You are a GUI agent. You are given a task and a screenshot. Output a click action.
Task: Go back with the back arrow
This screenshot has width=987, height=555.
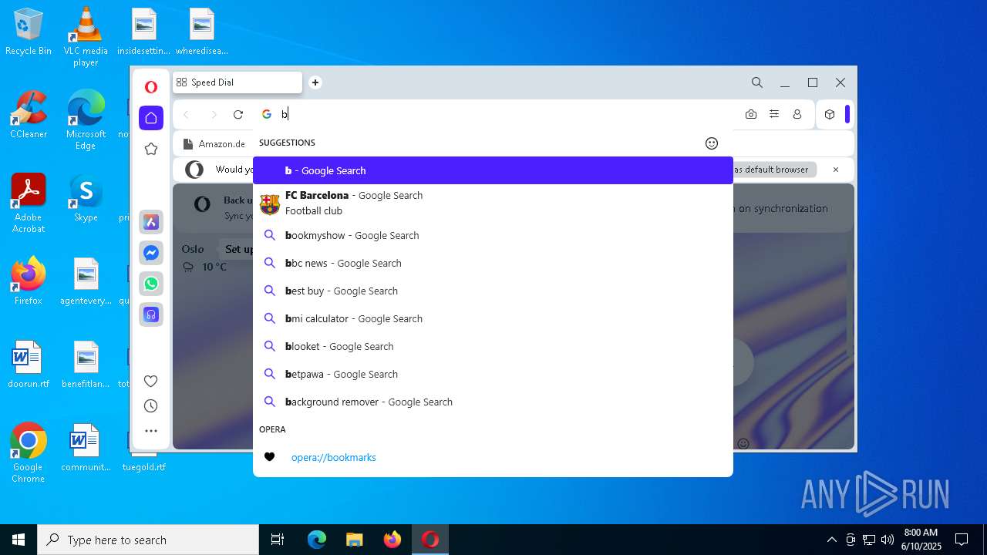186,115
